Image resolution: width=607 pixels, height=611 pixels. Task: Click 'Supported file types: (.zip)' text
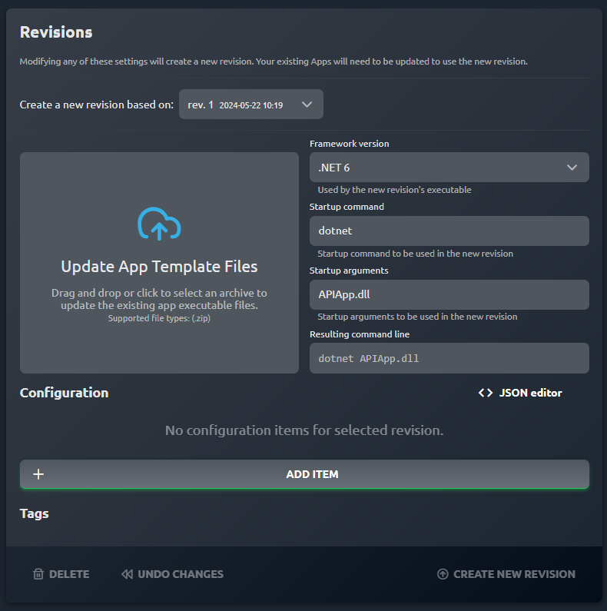coord(159,318)
